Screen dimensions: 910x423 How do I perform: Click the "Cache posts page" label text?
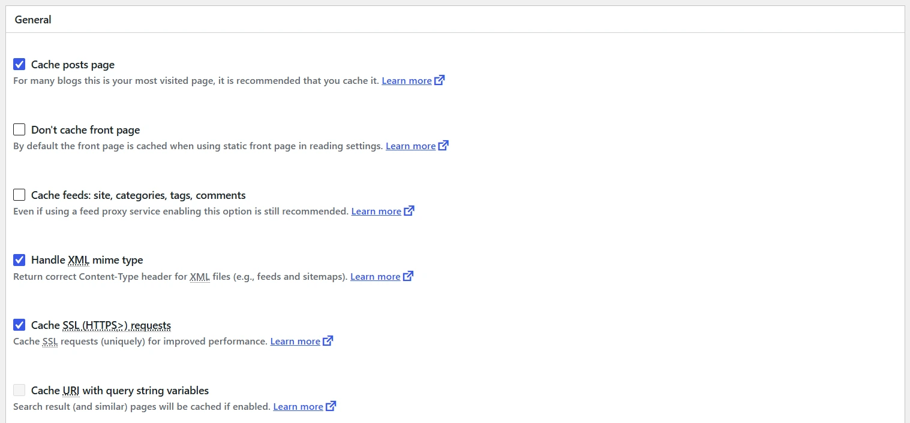click(73, 65)
